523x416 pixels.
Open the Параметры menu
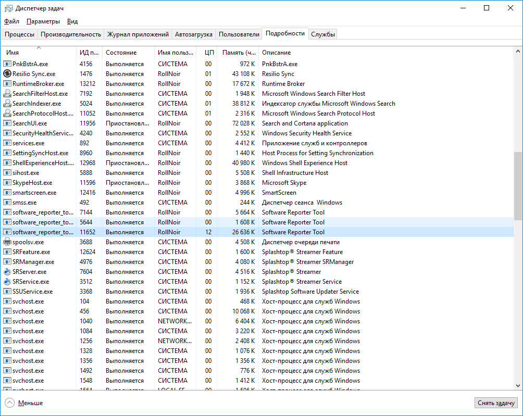pyautogui.click(x=43, y=21)
